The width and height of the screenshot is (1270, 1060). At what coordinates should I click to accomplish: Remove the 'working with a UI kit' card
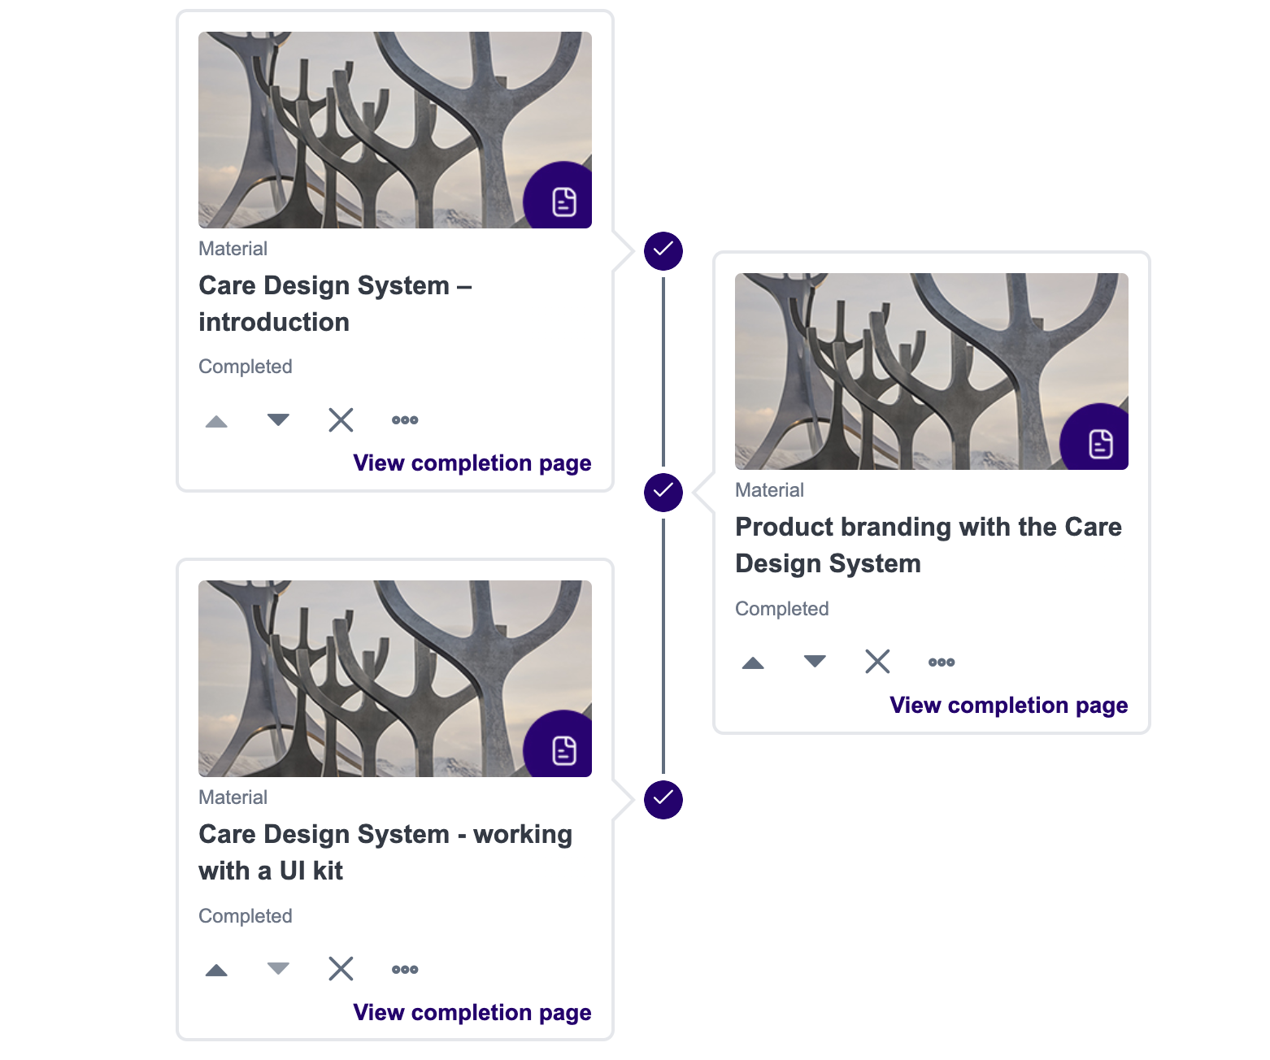coord(341,970)
